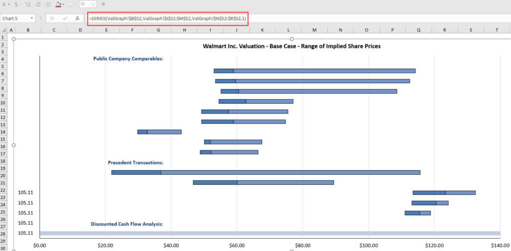The width and height of the screenshot is (511, 251).
Task: Click the Discounted Cash Flow Analysis label
Action: (x=127, y=224)
